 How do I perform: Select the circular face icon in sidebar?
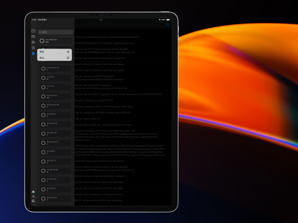point(33,42)
